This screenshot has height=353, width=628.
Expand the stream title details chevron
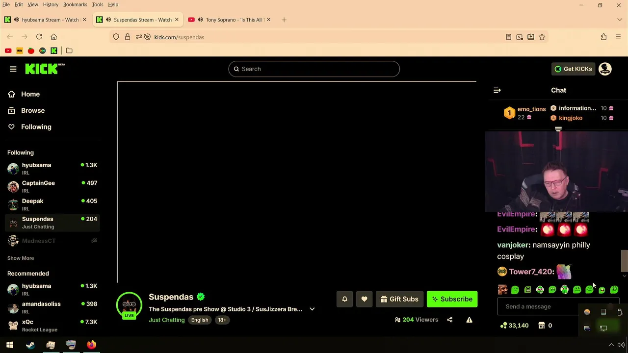[312, 309]
